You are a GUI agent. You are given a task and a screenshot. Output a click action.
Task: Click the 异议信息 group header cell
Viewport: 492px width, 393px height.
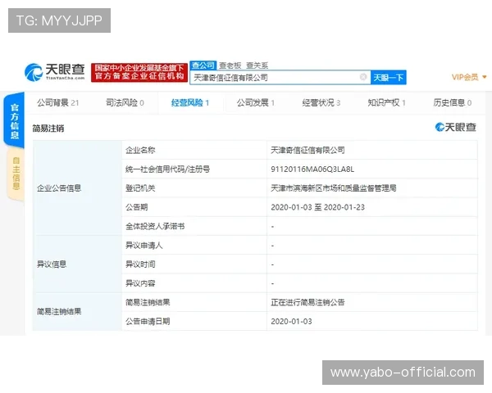click(x=77, y=264)
